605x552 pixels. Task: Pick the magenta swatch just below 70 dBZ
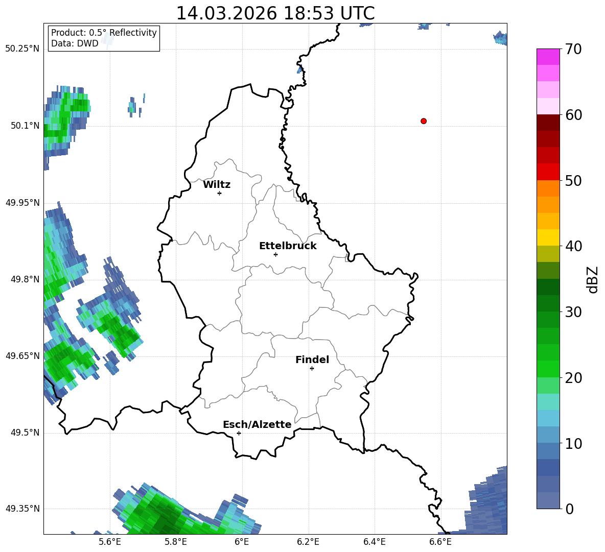point(548,57)
